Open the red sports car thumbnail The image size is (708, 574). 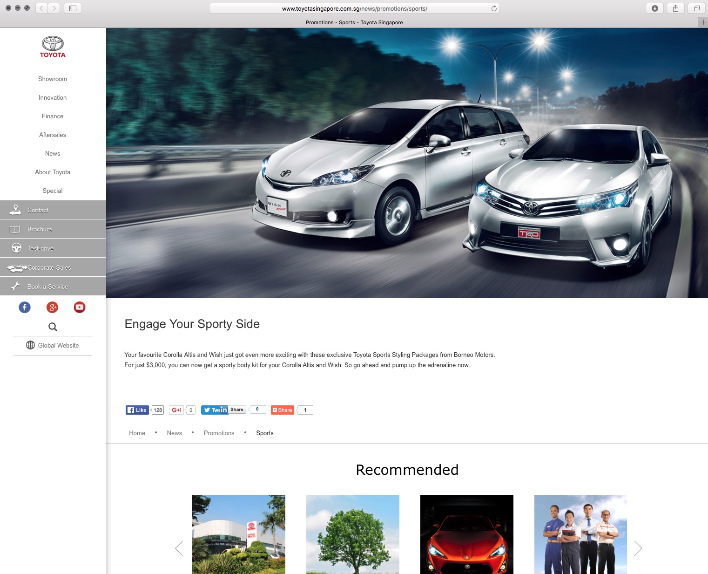(x=467, y=534)
